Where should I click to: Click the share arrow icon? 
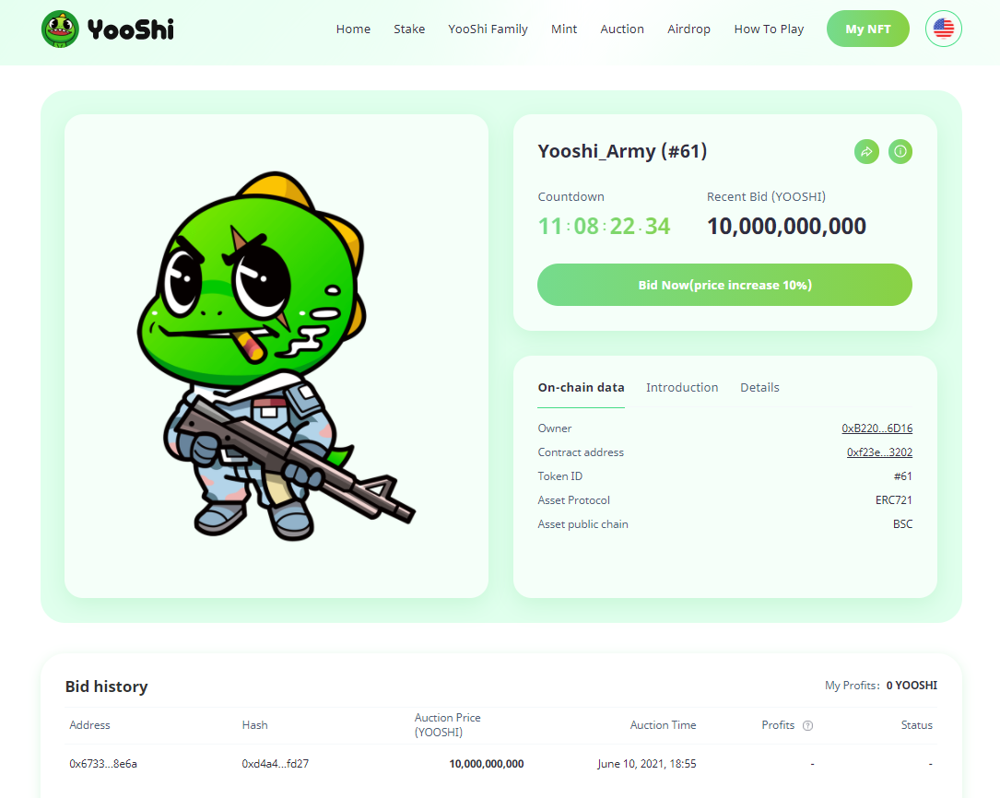[866, 152]
